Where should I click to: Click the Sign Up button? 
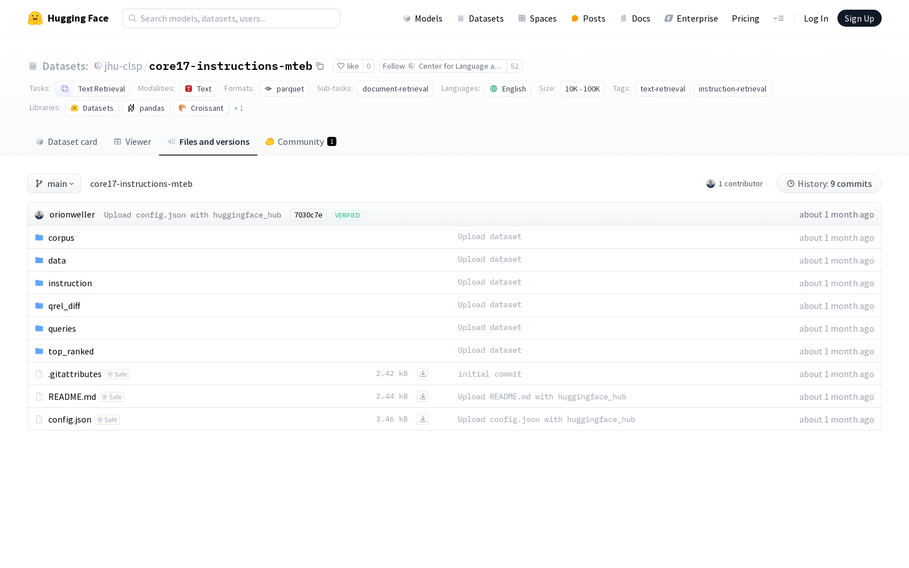click(x=859, y=18)
